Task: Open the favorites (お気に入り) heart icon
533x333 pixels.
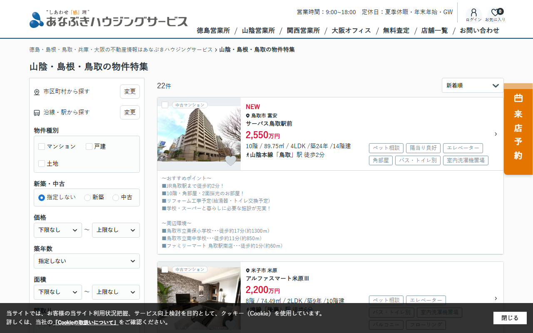Action: 495,15
